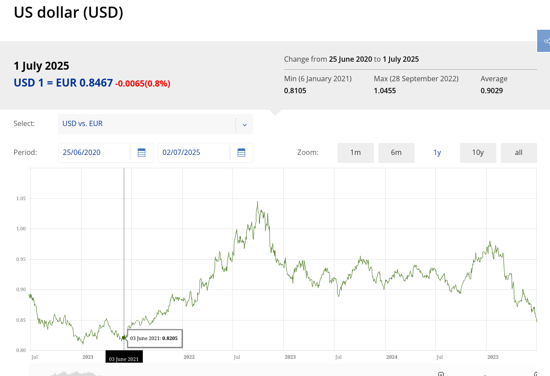
Task: Switch zoom range to 10y
Action: [x=478, y=153]
